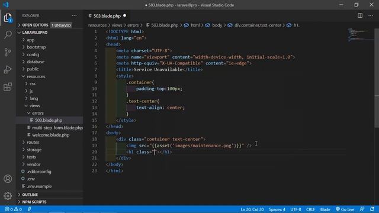Expand the storage folder
Image resolution: width=379 pixels, height=213 pixels.
34,150
